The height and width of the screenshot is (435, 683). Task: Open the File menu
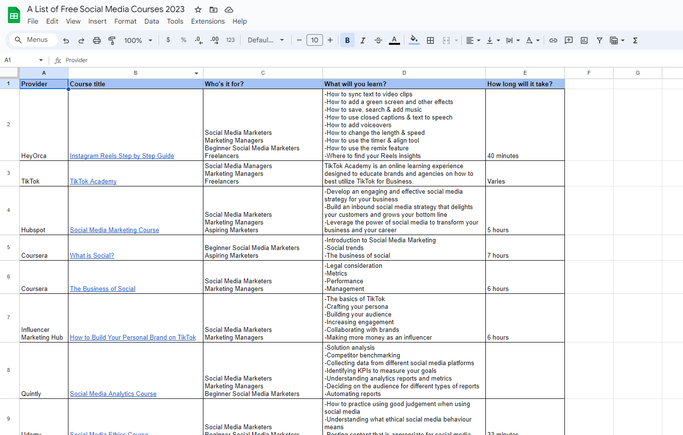33,21
